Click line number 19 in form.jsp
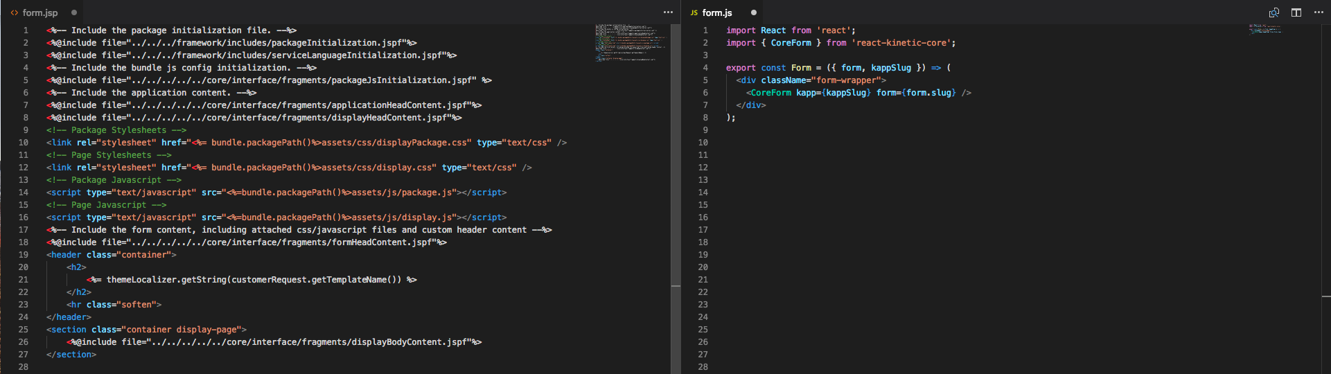The height and width of the screenshot is (374, 1331). [x=24, y=255]
